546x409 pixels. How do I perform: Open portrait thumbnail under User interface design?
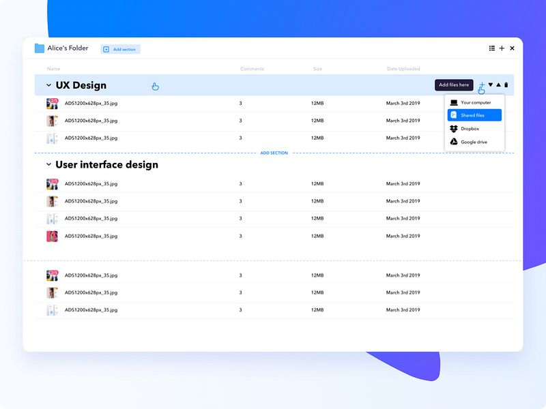[53, 201]
